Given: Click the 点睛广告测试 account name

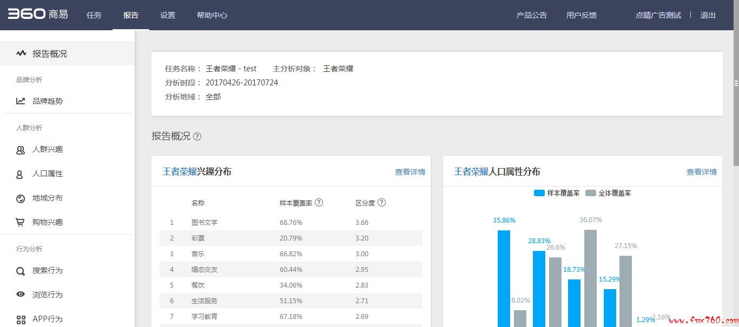Looking at the screenshot, I should [658, 15].
